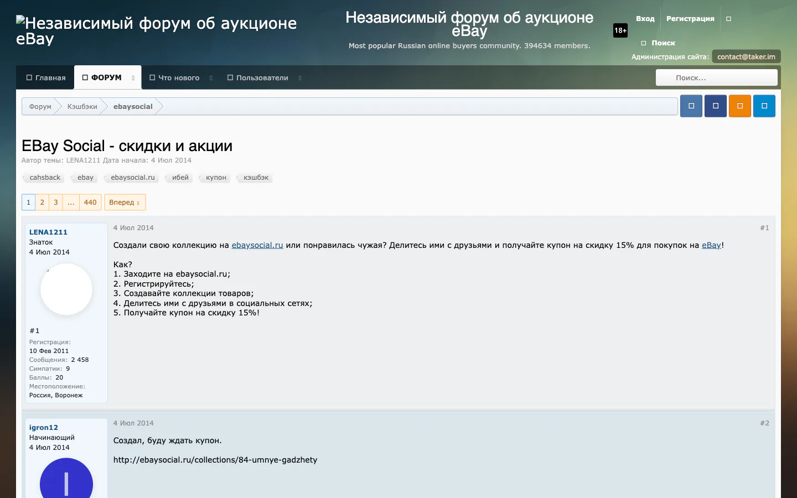The image size is (797, 498).
Task: Click the thread start date in the author line
Action: pyautogui.click(x=171, y=160)
